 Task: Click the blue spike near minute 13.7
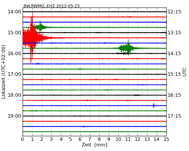(154, 105)
